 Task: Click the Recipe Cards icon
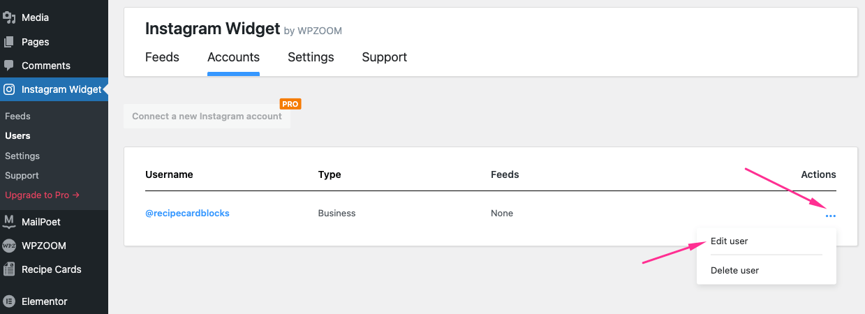click(9, 269)
